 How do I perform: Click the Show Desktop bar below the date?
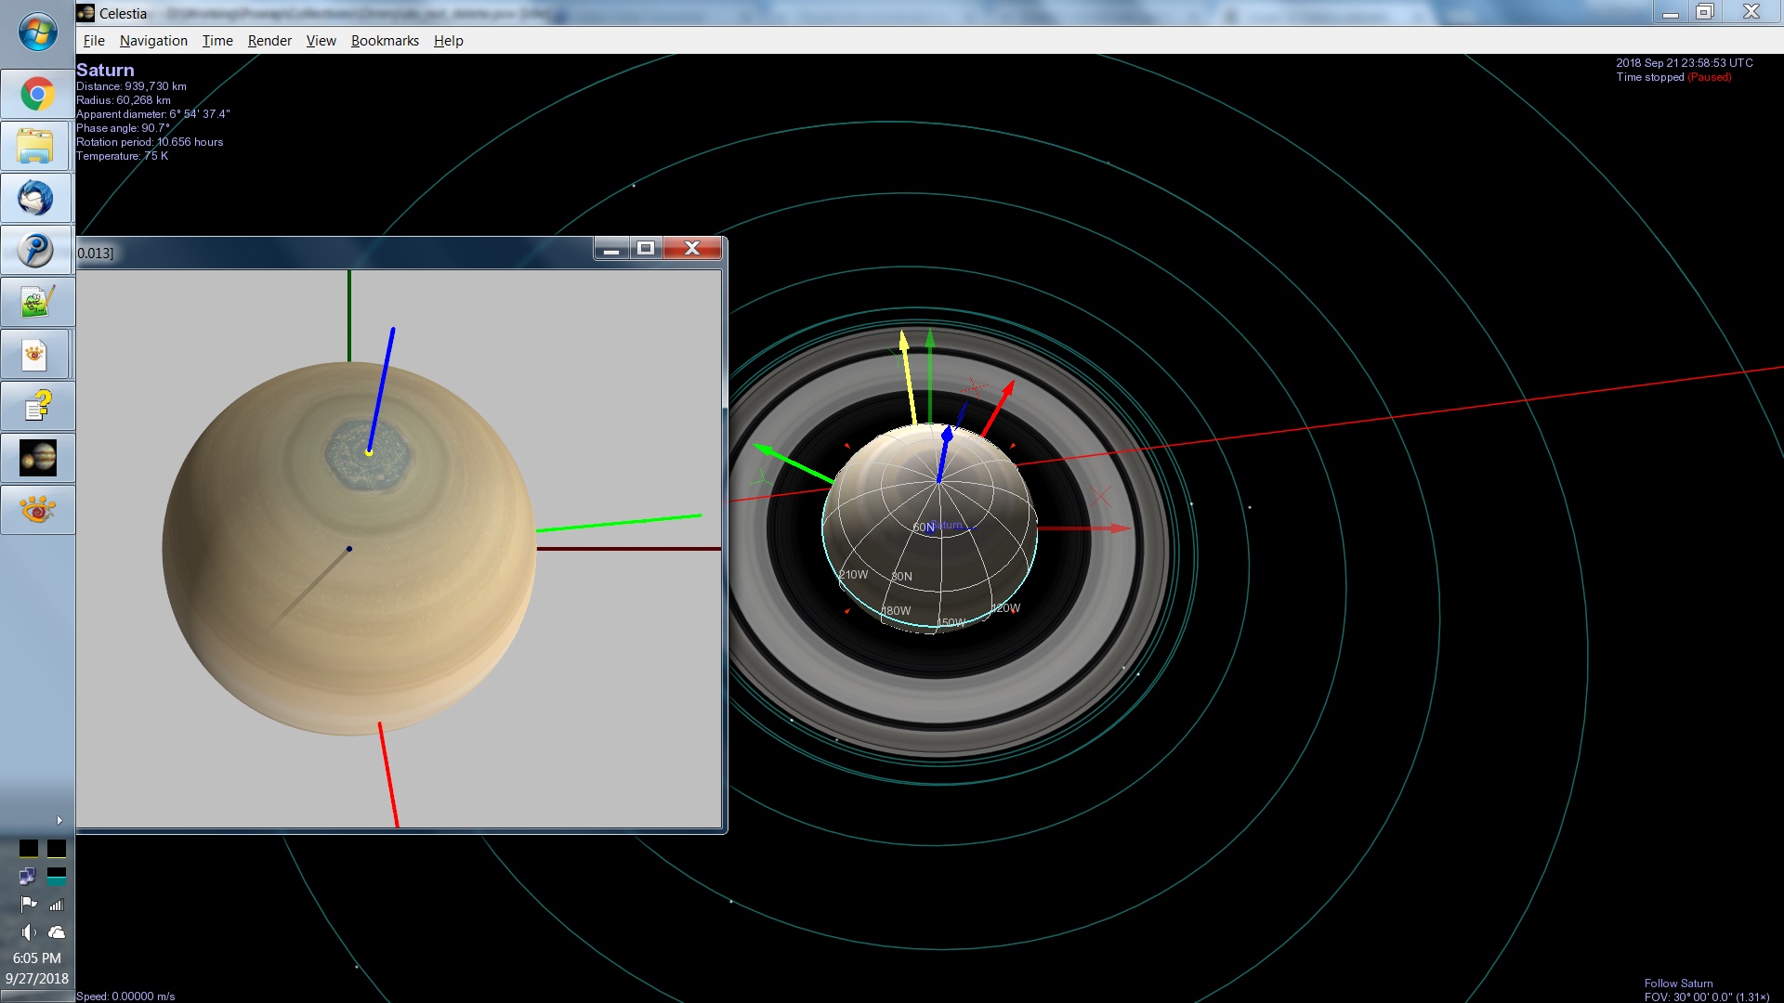coord(37,996)
